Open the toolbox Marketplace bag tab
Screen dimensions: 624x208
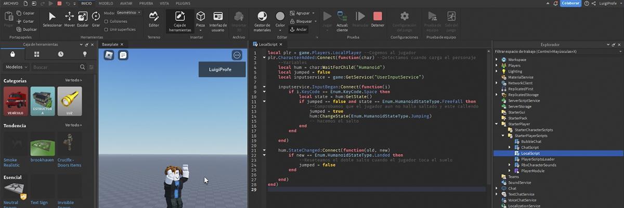tap(12, 54)
